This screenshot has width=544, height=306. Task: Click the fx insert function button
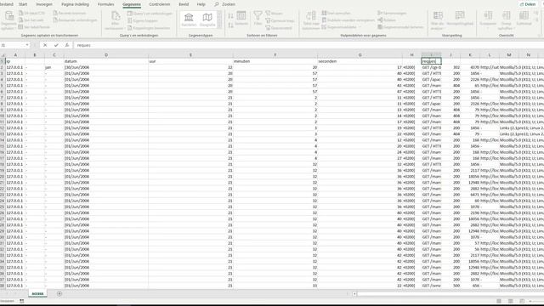click(x=67, y=45)
